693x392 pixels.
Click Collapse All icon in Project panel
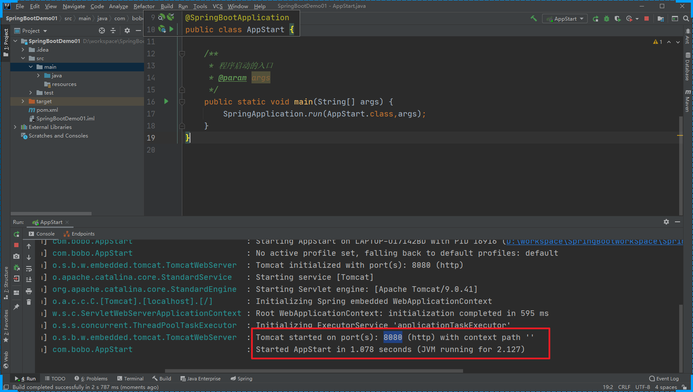(113, 31)
